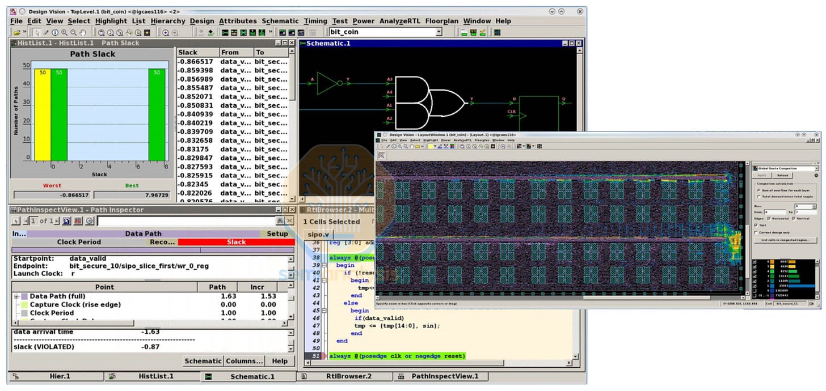
Task: Toggle the Horizontal edges checkbox
Action: (769, 218)
